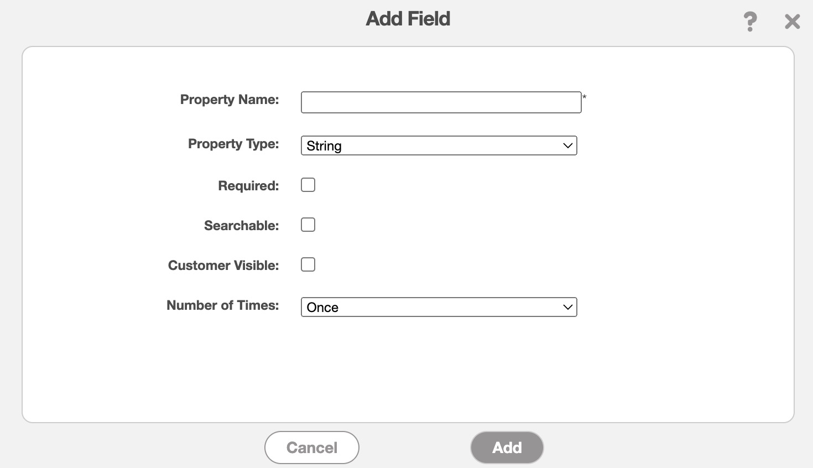Click the chevron arrow on Property Type

coord(567,145)
